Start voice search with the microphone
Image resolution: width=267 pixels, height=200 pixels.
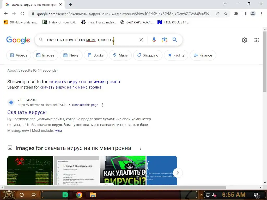[x=154, y=40]
